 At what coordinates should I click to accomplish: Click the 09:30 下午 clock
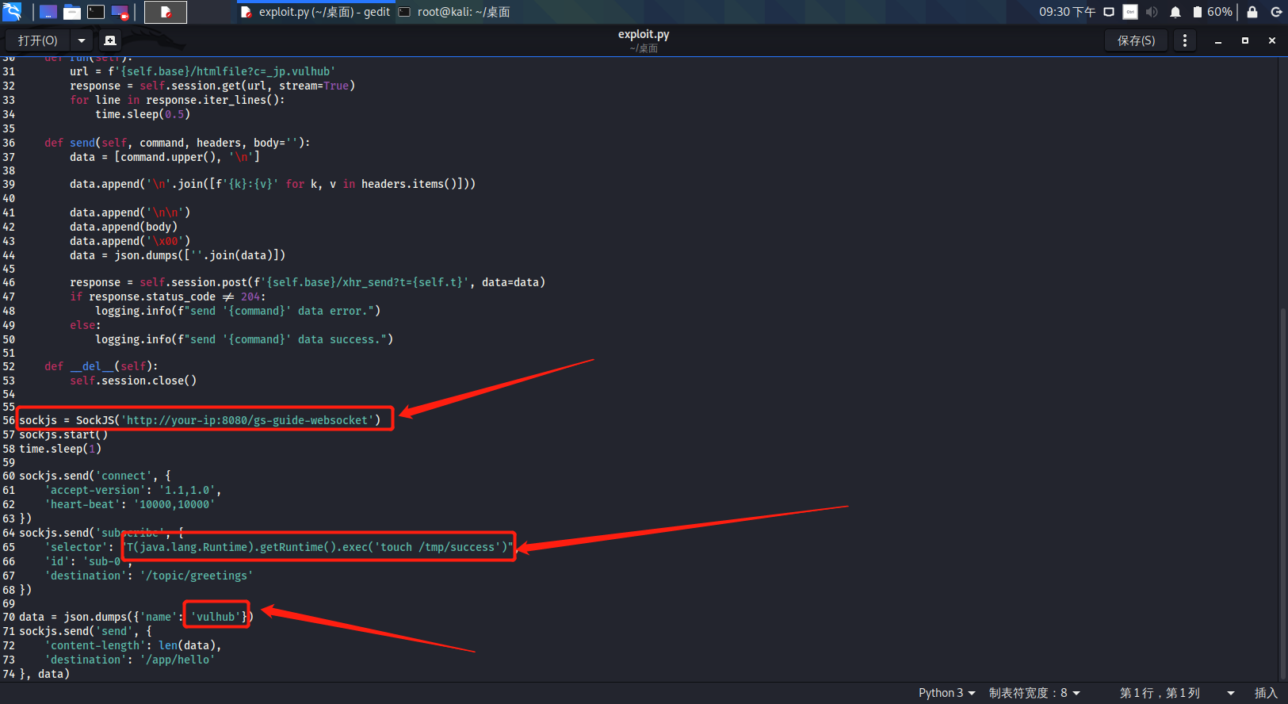point(1067,12)
